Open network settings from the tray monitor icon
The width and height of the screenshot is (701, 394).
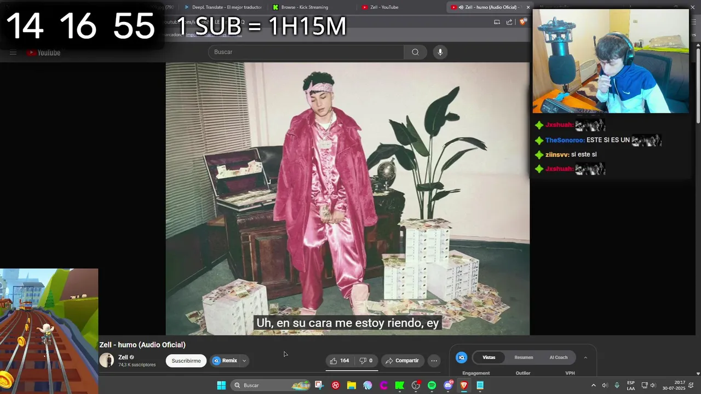coord(645,385)
